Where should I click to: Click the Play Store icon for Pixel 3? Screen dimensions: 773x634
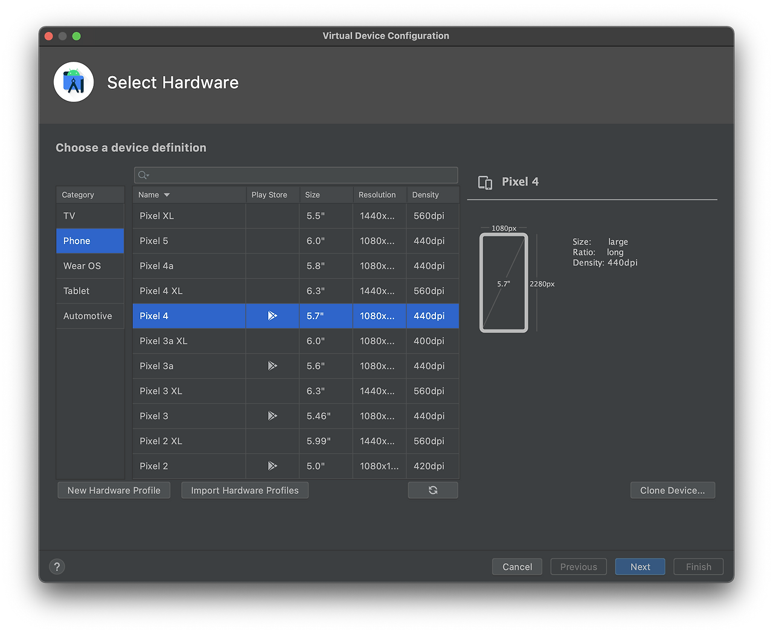point(272,416)
